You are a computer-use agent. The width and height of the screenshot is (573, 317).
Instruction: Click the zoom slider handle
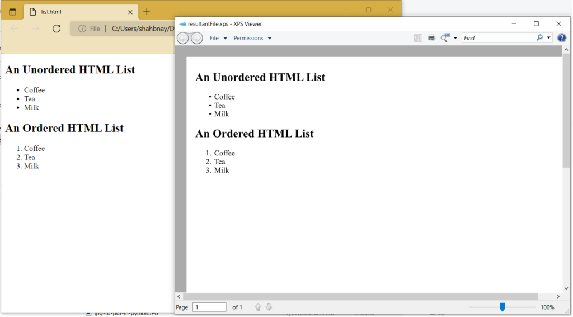pyautogui.click(x=502, y=307)
